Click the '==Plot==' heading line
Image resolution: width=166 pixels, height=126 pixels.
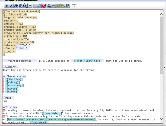(x=8, y=98)
